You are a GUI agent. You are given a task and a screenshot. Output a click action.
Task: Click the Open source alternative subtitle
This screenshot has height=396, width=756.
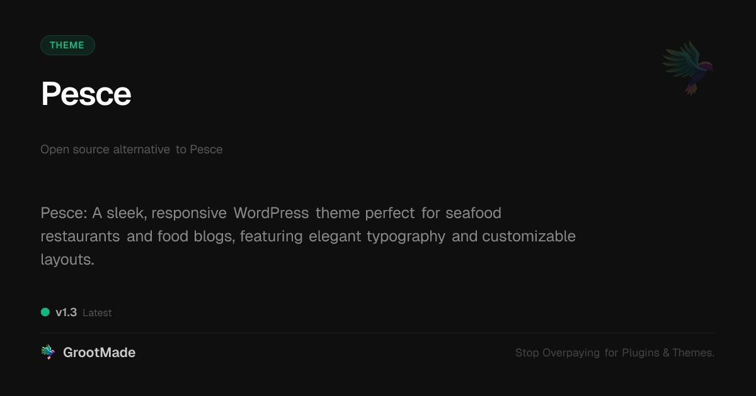[x=132, y=150]
